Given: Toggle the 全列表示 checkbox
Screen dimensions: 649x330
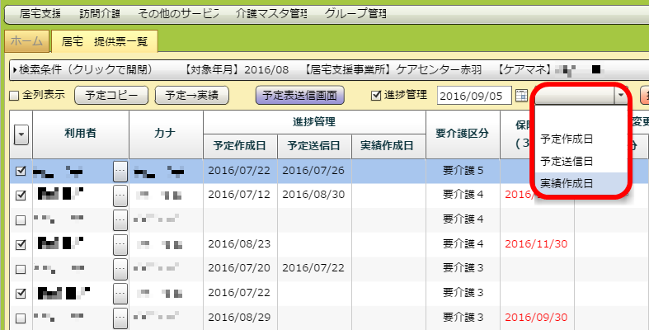Looking at the screenshot, I should (13, 96).
